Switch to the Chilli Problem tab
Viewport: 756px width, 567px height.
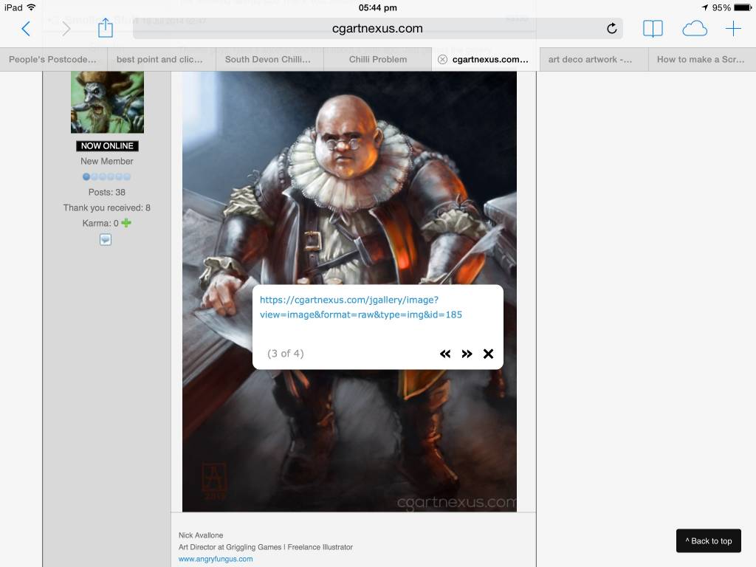coord(377,60)
